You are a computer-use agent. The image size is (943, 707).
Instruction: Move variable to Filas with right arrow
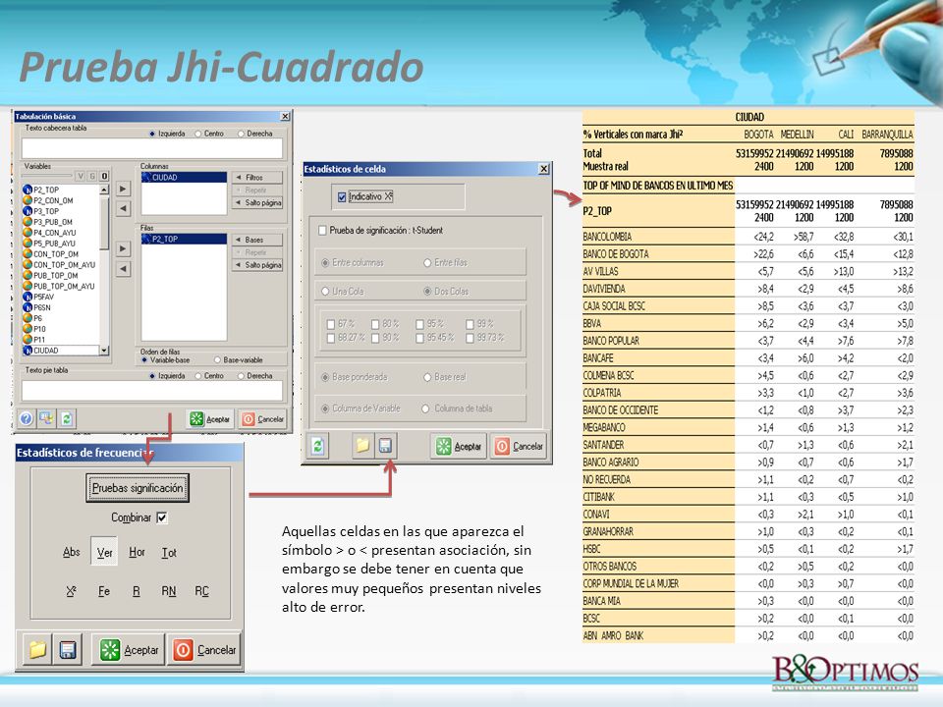click(123, 248)
